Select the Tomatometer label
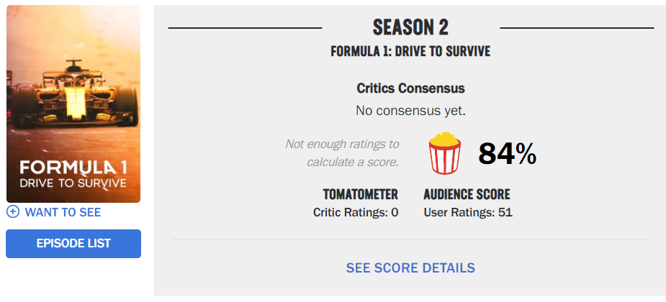The image size is (666, 302). coord(361,195)
